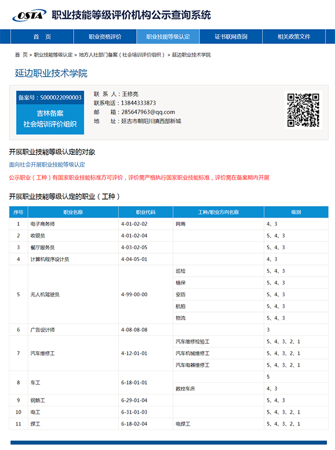Click the QR code image
This screenshot has width=335, height=450.
303,110
